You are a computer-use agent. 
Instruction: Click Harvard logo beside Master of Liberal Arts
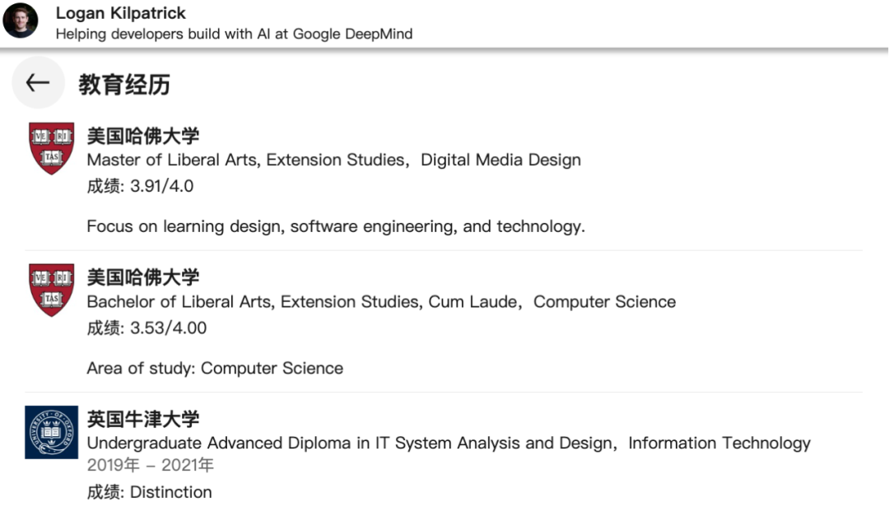point(51,148)
